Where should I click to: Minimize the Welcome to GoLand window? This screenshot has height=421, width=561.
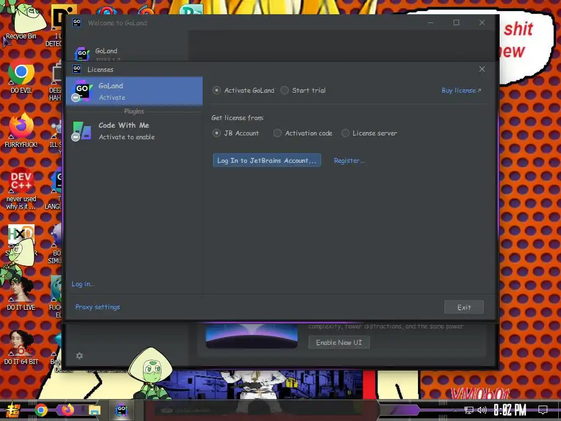point(431,22)
